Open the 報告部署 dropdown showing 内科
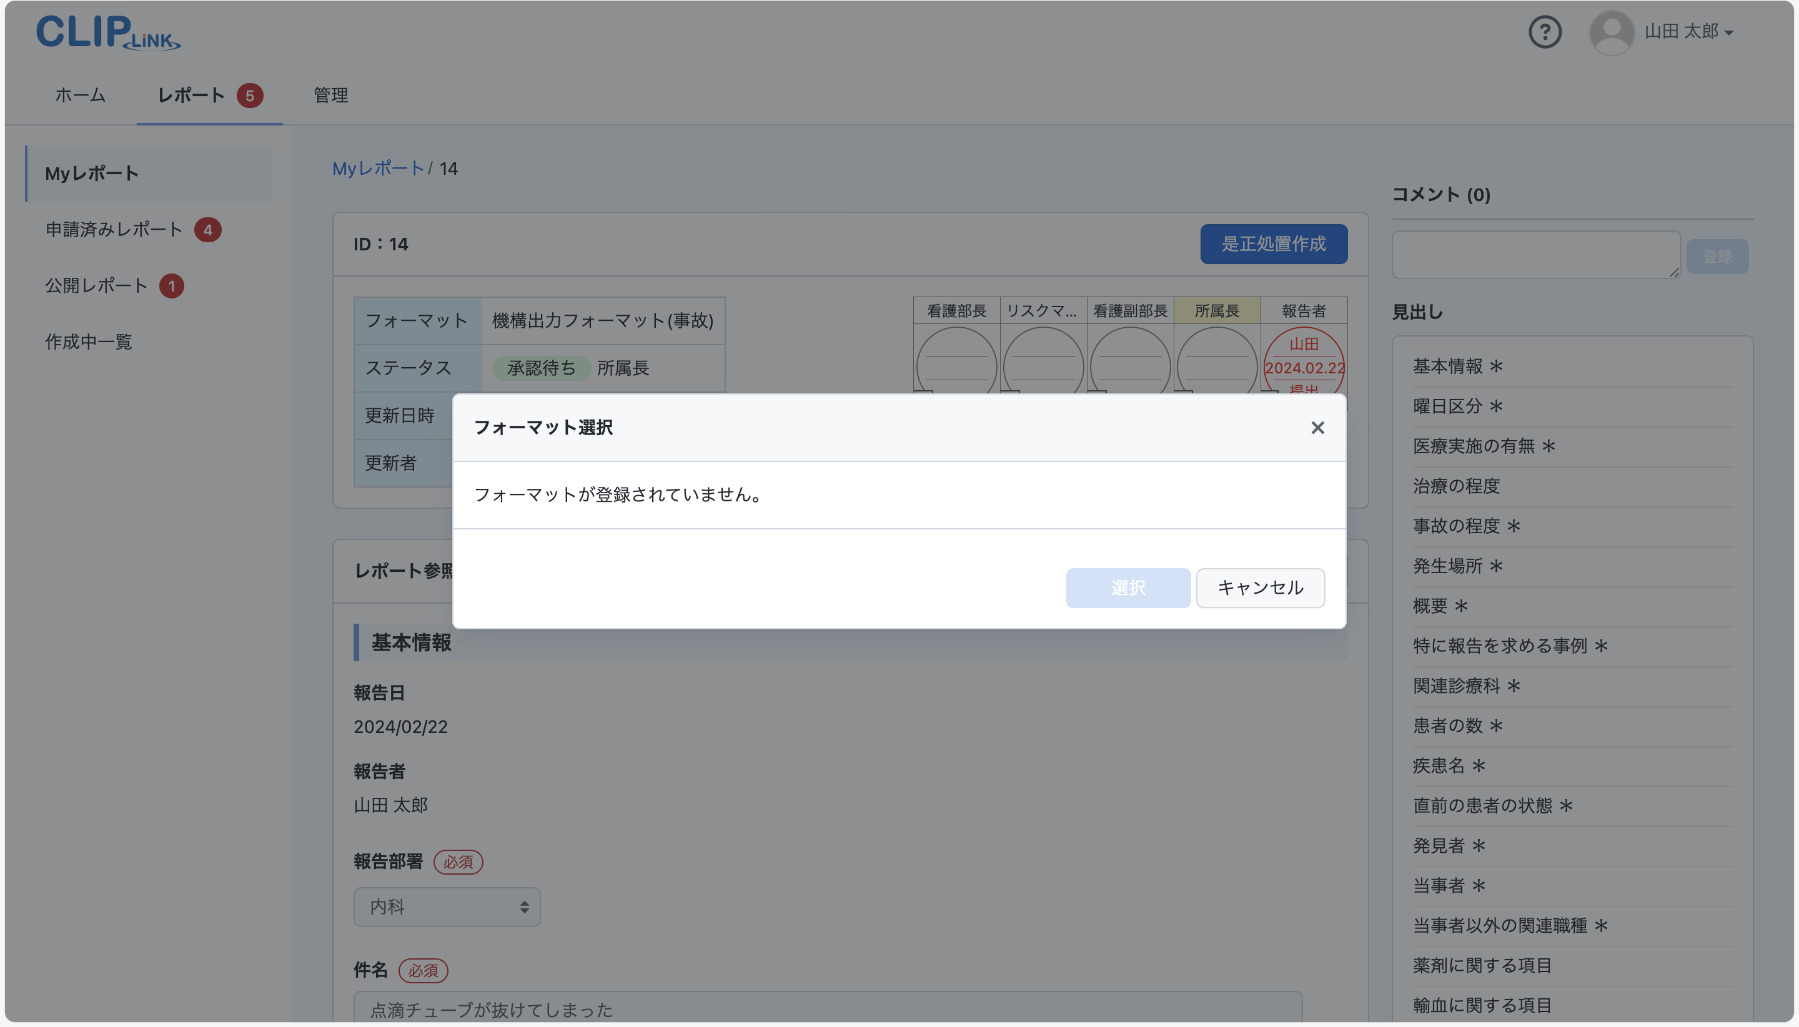This screenshot has width=1799, height=1027. tap(446, 907)
